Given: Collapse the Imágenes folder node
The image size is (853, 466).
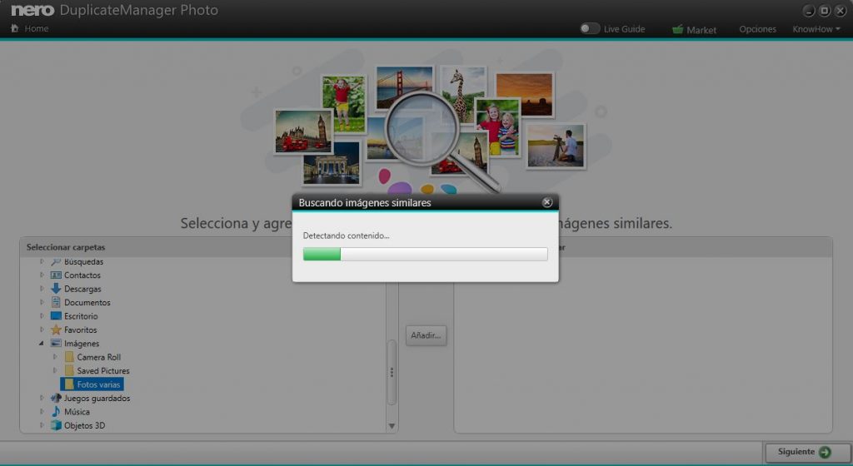Looking at the screenshot, I should pos(42,343).
